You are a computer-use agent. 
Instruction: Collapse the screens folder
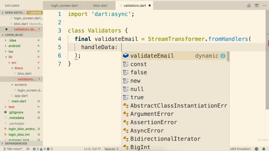21,85
